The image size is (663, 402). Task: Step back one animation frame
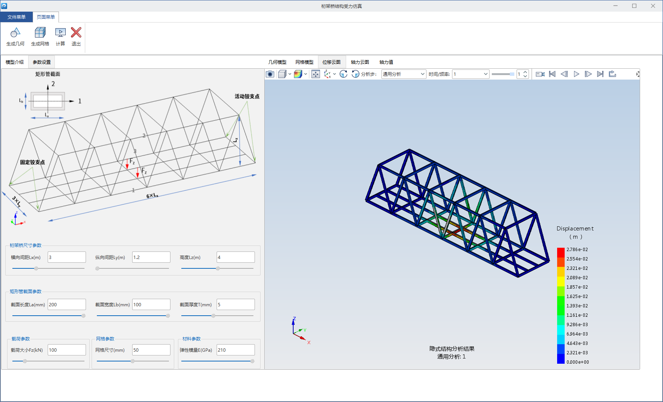[564, 74]
